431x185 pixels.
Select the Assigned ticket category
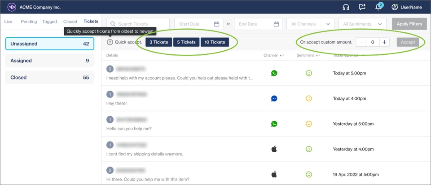pyautogui.click(x=50, y=61)
